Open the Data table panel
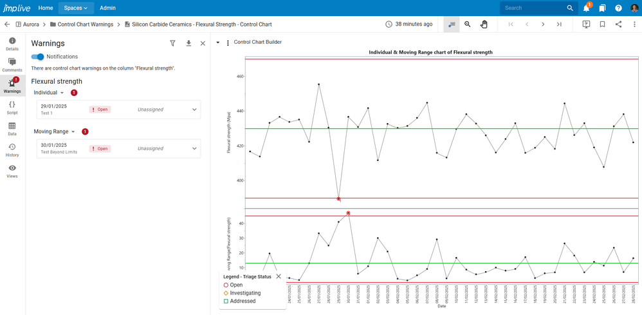 pos(12,129)
